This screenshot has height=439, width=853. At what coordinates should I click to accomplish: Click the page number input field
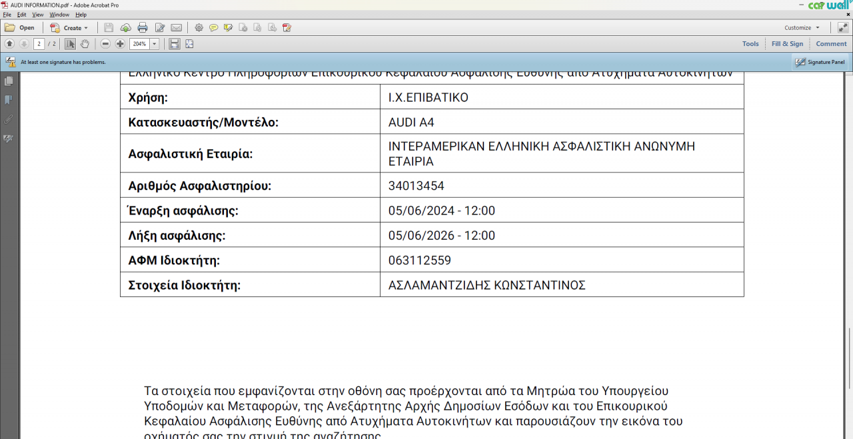tap(39, 44)
